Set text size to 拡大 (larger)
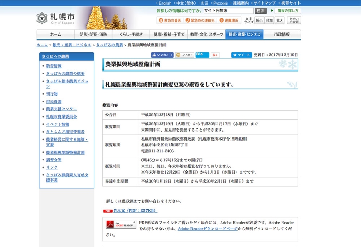Viewport: 361px width, 247px height. (x=280, y=21)
